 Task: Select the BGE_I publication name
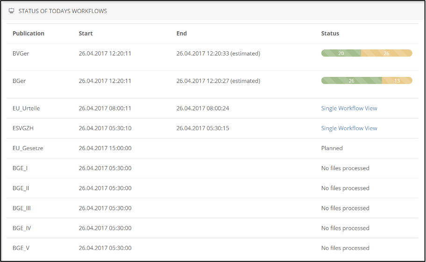pyautogui.click(x=20, y=168)
